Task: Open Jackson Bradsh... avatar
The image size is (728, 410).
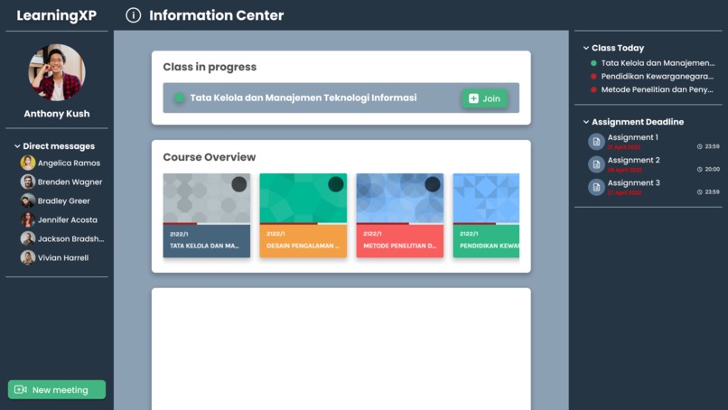Action: click(x=28, y=238)
